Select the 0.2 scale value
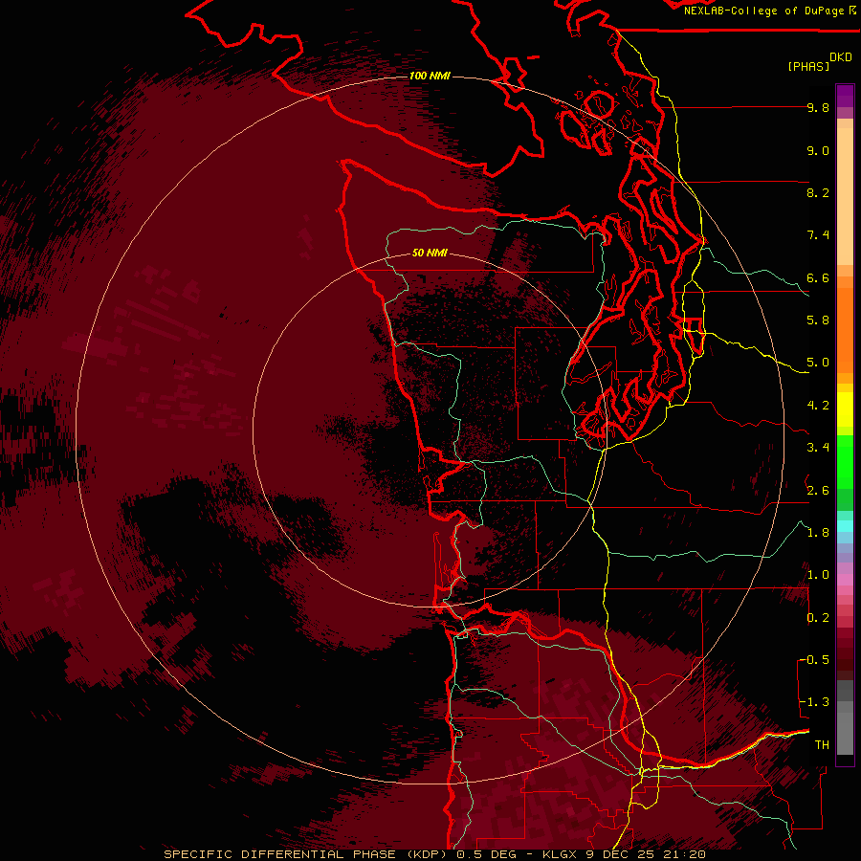Viewport: 861px width, 861px height. tap(818, 618)
